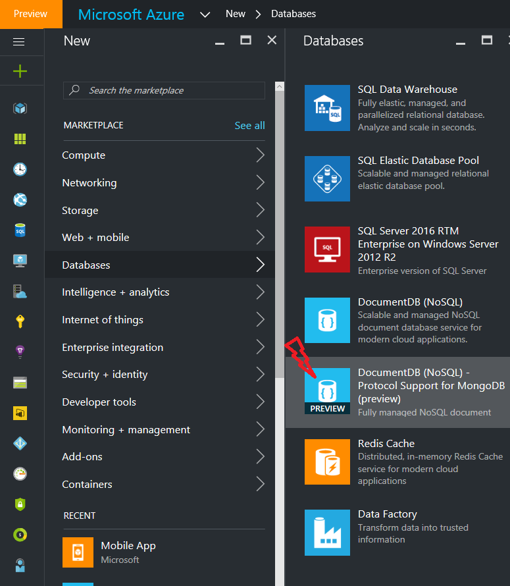Open the Data Factory title
510x586 pixels.
[387, 514]
